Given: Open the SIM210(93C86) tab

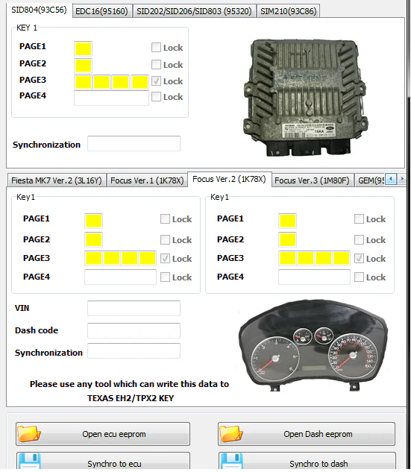Looking at the screenshot, I should [288, 11].
